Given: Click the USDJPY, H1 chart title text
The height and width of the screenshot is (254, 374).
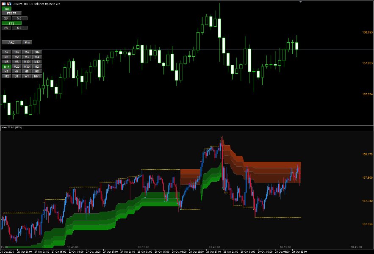Looking at the screenshot, I should [x=36, y=4].
